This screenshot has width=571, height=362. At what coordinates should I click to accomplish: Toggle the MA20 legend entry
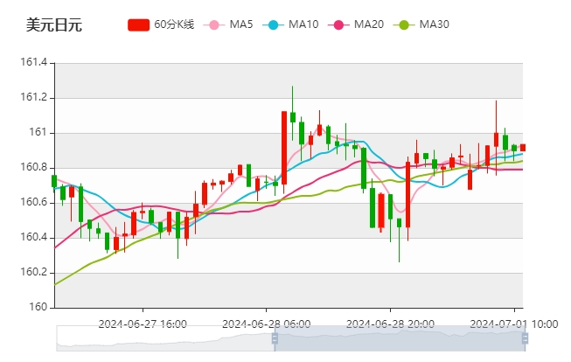[x=356, y=24]
